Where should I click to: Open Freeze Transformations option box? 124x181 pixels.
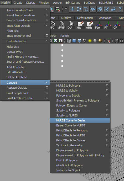click(x=47, y=20)
